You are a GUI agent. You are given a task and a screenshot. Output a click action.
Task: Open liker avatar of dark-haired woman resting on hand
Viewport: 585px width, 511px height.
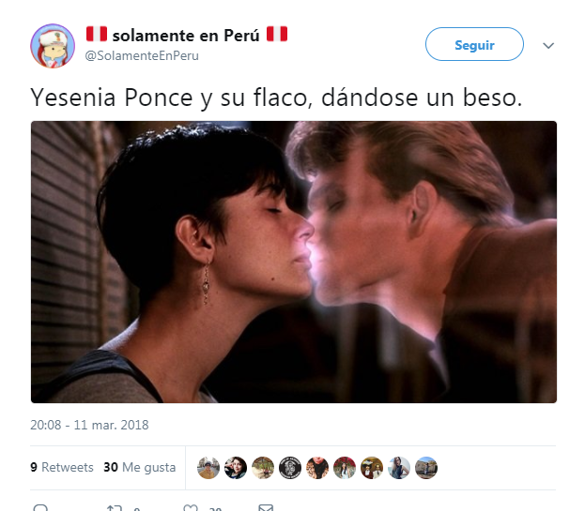236,468
